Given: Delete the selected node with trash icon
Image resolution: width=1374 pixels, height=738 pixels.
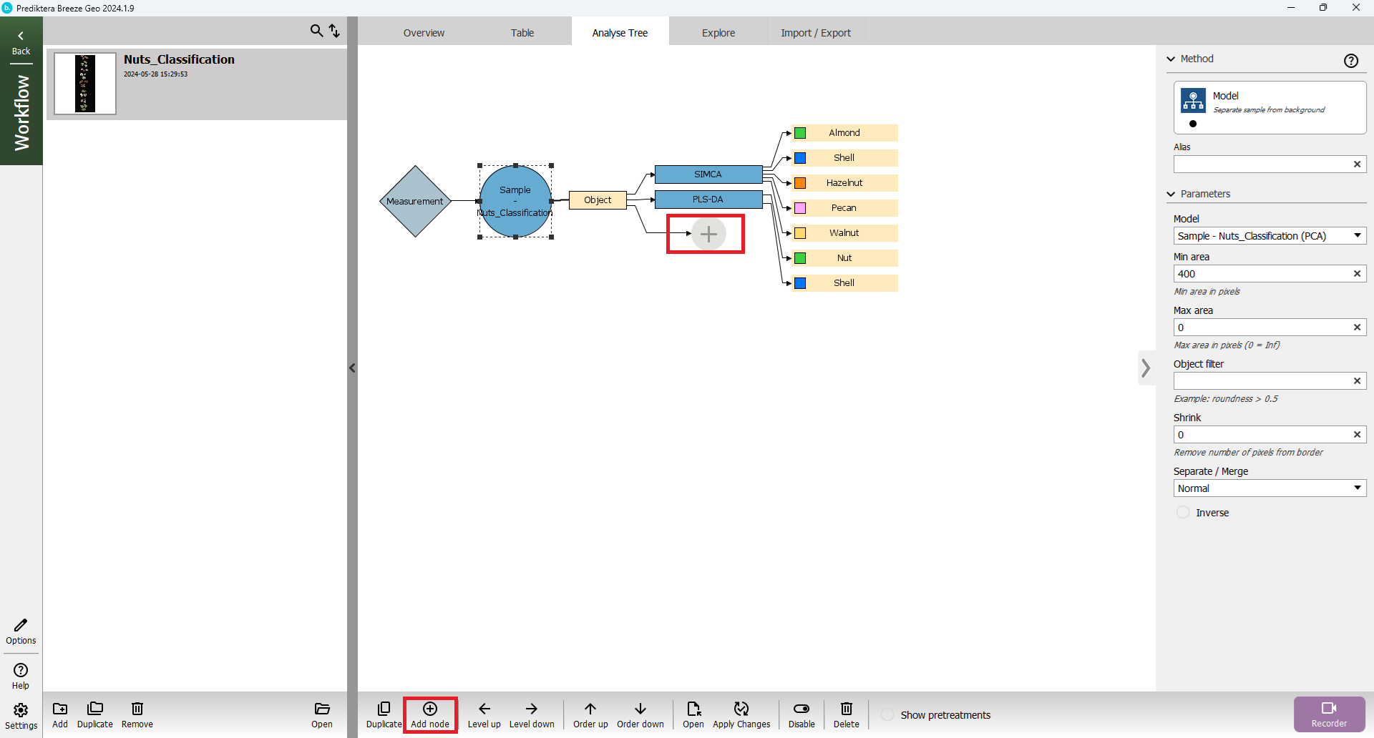Looking at the screenshot, I should tap(846, 709).
